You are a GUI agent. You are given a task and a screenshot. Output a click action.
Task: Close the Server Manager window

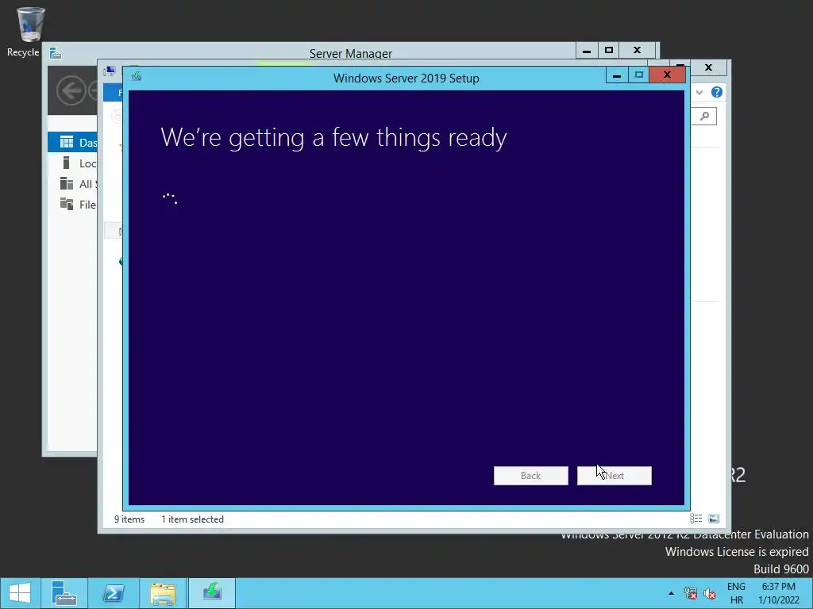point(638,50)
